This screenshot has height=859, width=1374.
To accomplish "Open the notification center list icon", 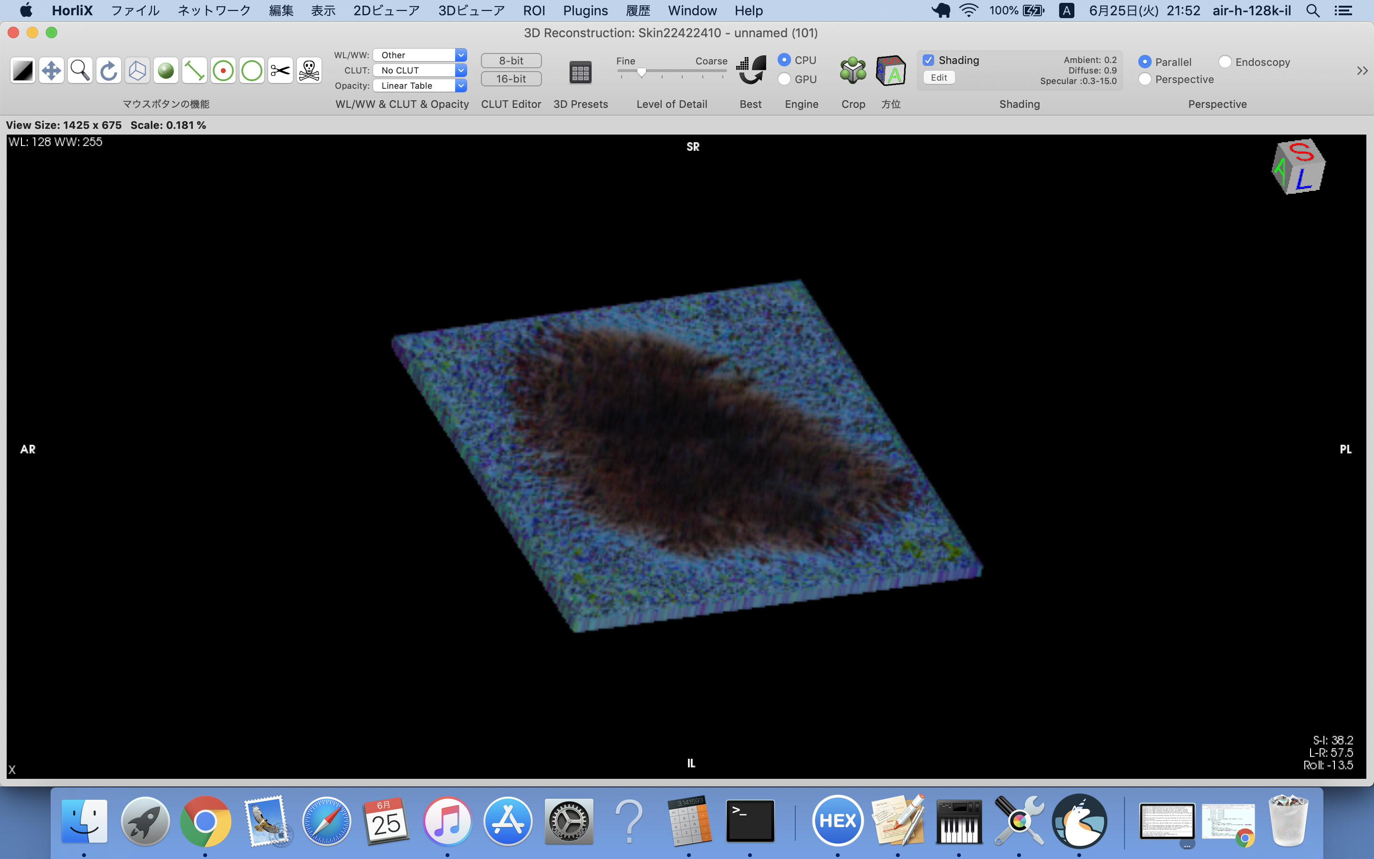I will [x=1343, y=11].
